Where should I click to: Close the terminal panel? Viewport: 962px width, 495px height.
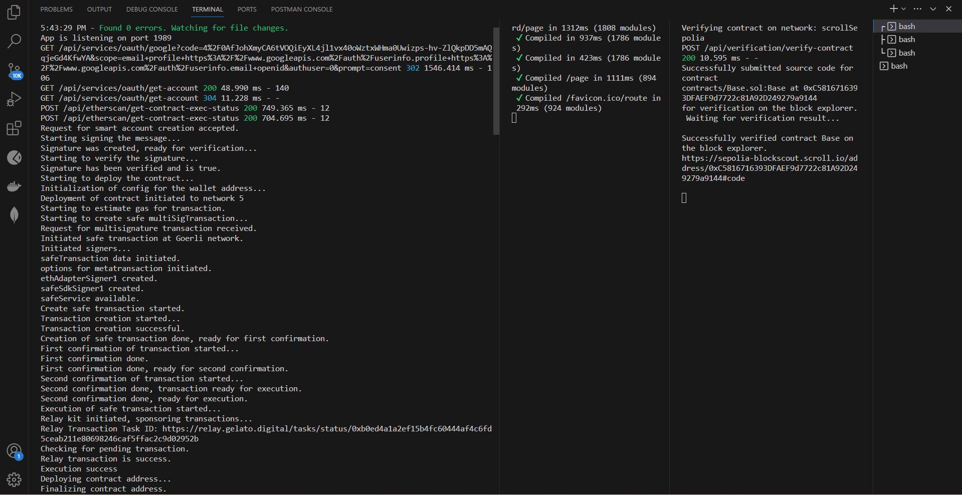pyautogui.click(x=948, y=9)
